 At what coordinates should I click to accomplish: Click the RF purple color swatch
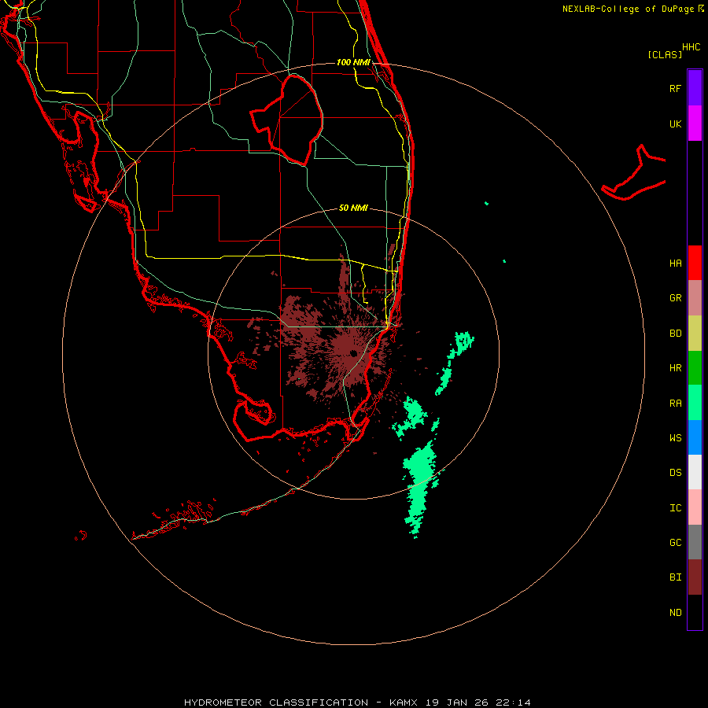coord(695,87)
